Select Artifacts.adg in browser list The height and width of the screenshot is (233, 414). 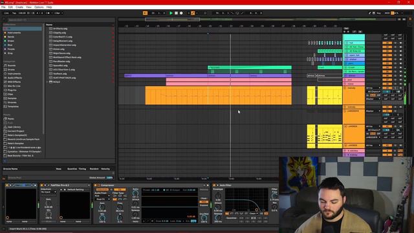tap(60, 28)
